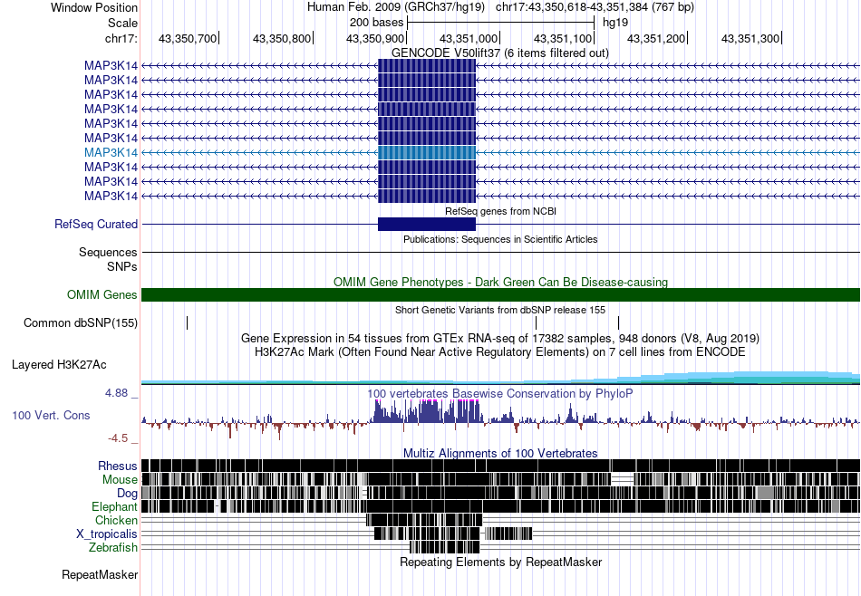The image size is (861, 596).
Task: Click the chr17: ruler label
Action: point(121,38)
